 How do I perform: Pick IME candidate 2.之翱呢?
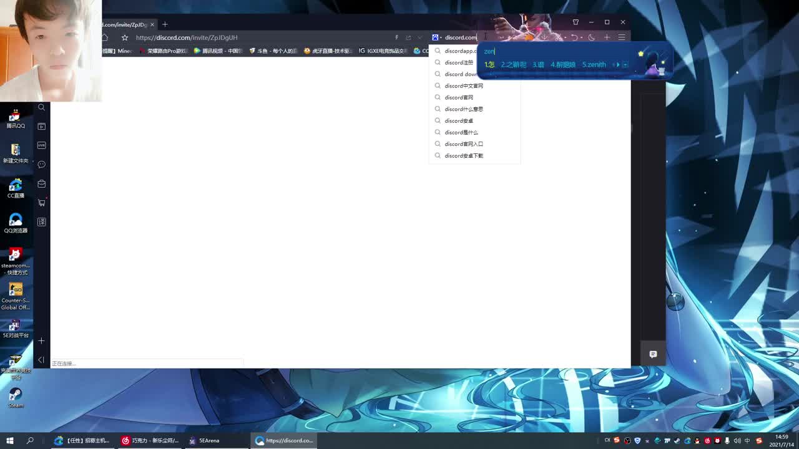[x=513, y=64]
